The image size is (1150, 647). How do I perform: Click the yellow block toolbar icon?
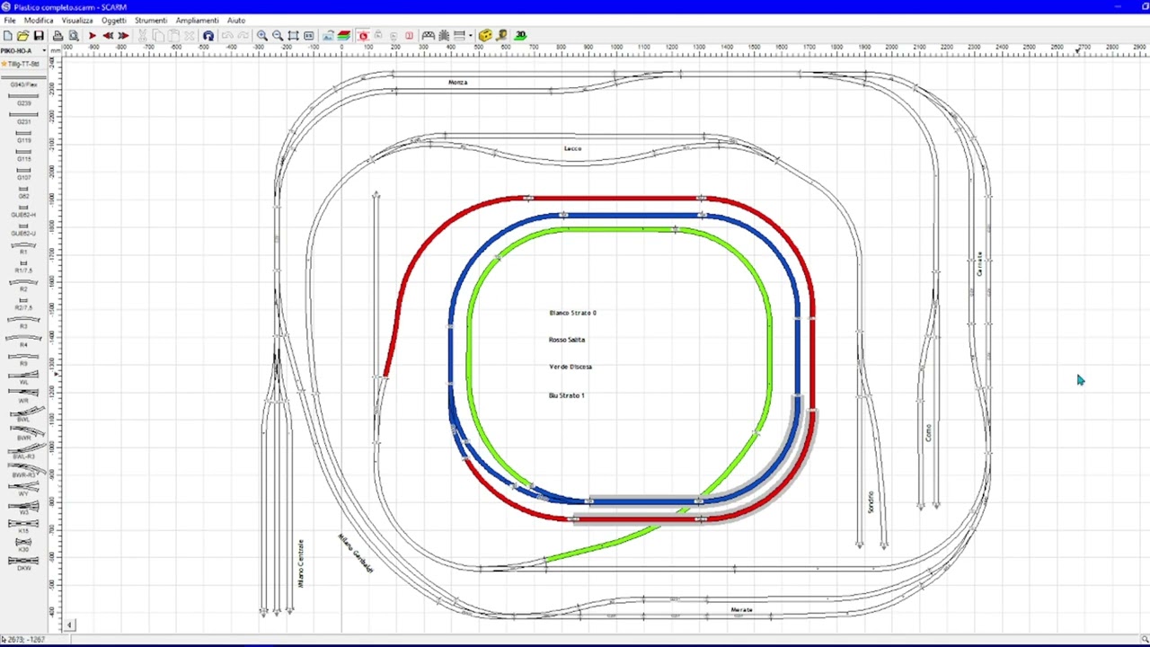tap(486, 36)
